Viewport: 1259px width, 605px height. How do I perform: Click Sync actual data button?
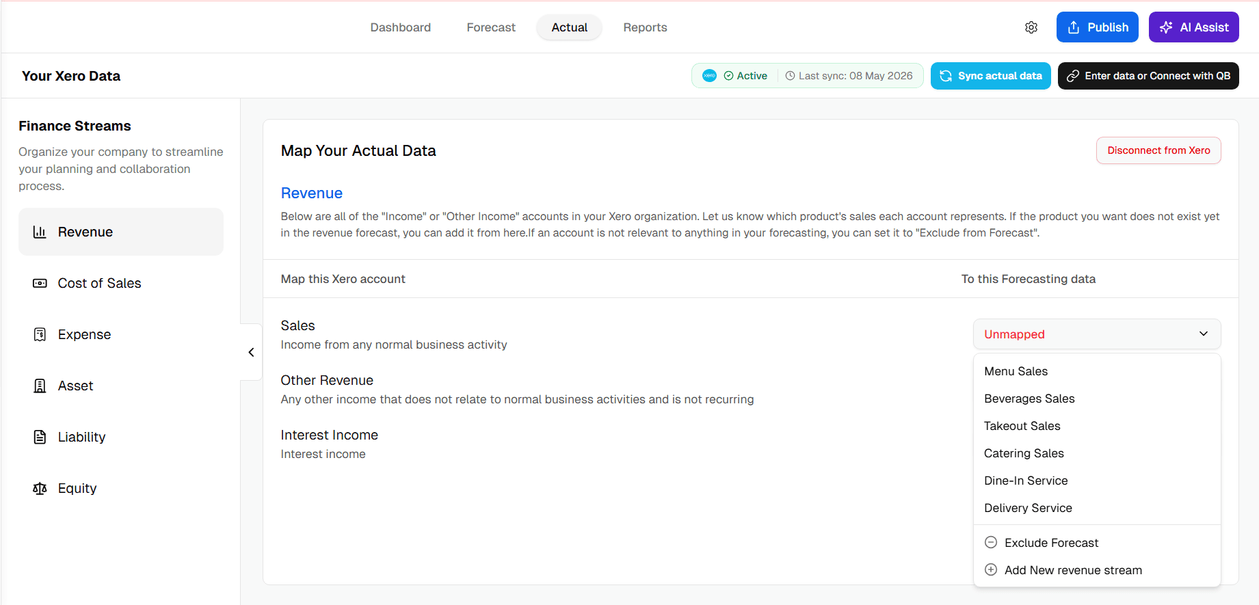click(x=990, y=76)
